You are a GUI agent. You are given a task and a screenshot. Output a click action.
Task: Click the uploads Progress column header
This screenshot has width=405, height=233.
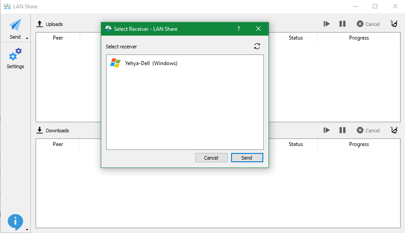(359, 38)
